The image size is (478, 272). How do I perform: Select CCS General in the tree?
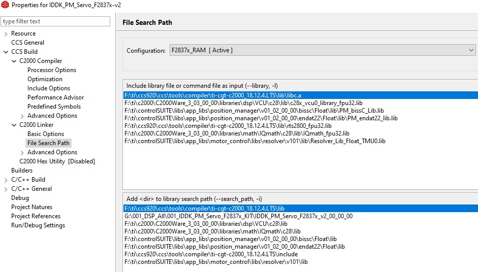pyautogui.click(x=28, y=43)
